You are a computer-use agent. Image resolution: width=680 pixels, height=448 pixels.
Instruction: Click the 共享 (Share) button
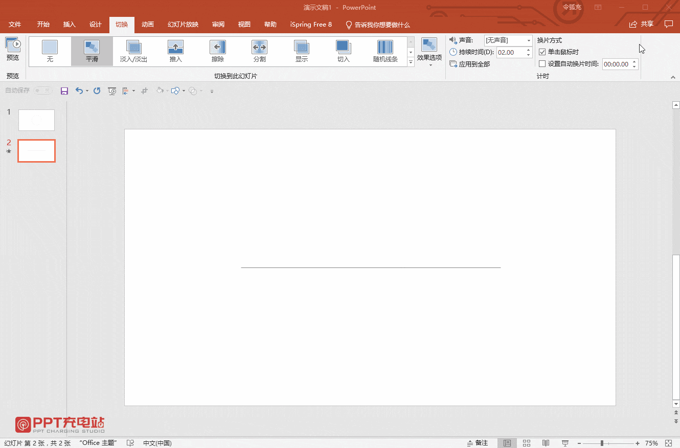tap(641, 24)
